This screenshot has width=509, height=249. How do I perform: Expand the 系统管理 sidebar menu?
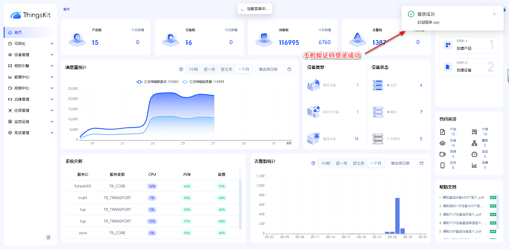pyautogui.click(x=31, y=133)
